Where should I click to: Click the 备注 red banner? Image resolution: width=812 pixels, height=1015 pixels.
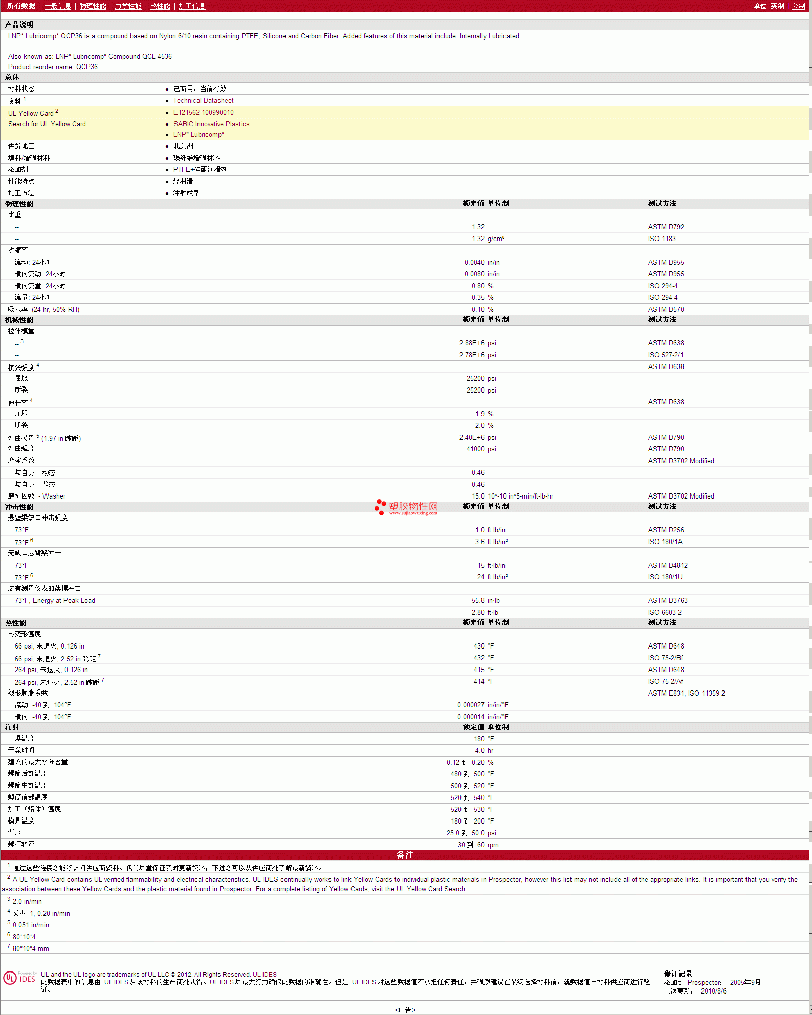[405, 855]
